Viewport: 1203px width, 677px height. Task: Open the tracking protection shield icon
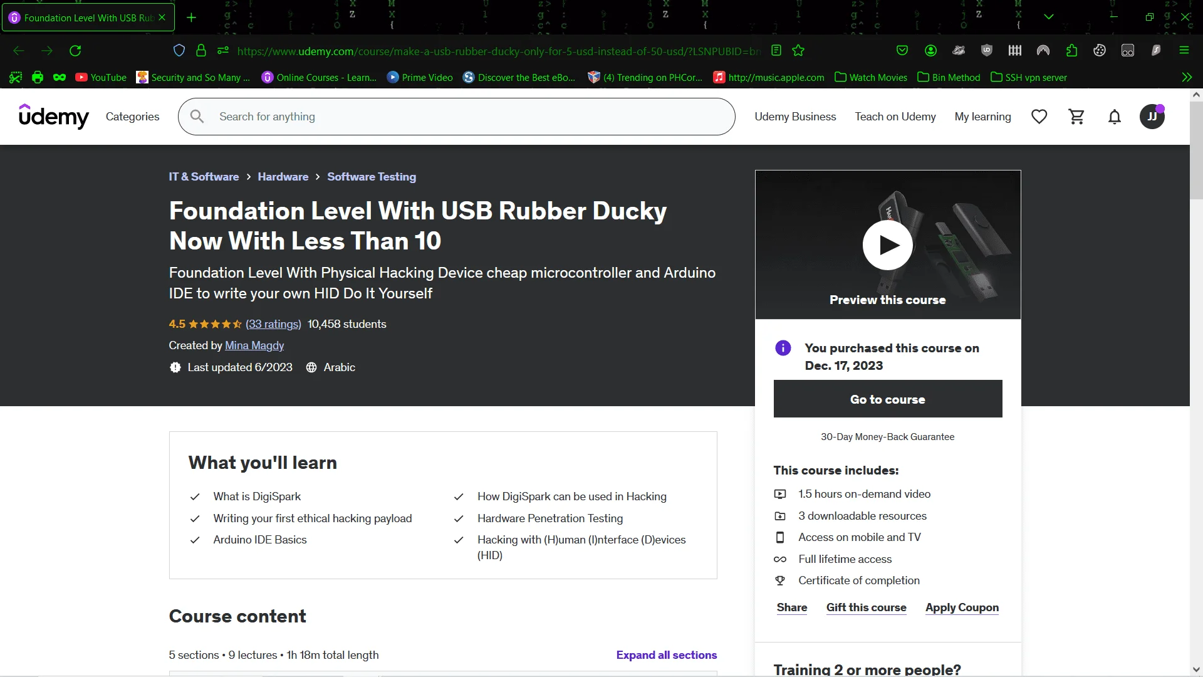click(x=179, y=51)
